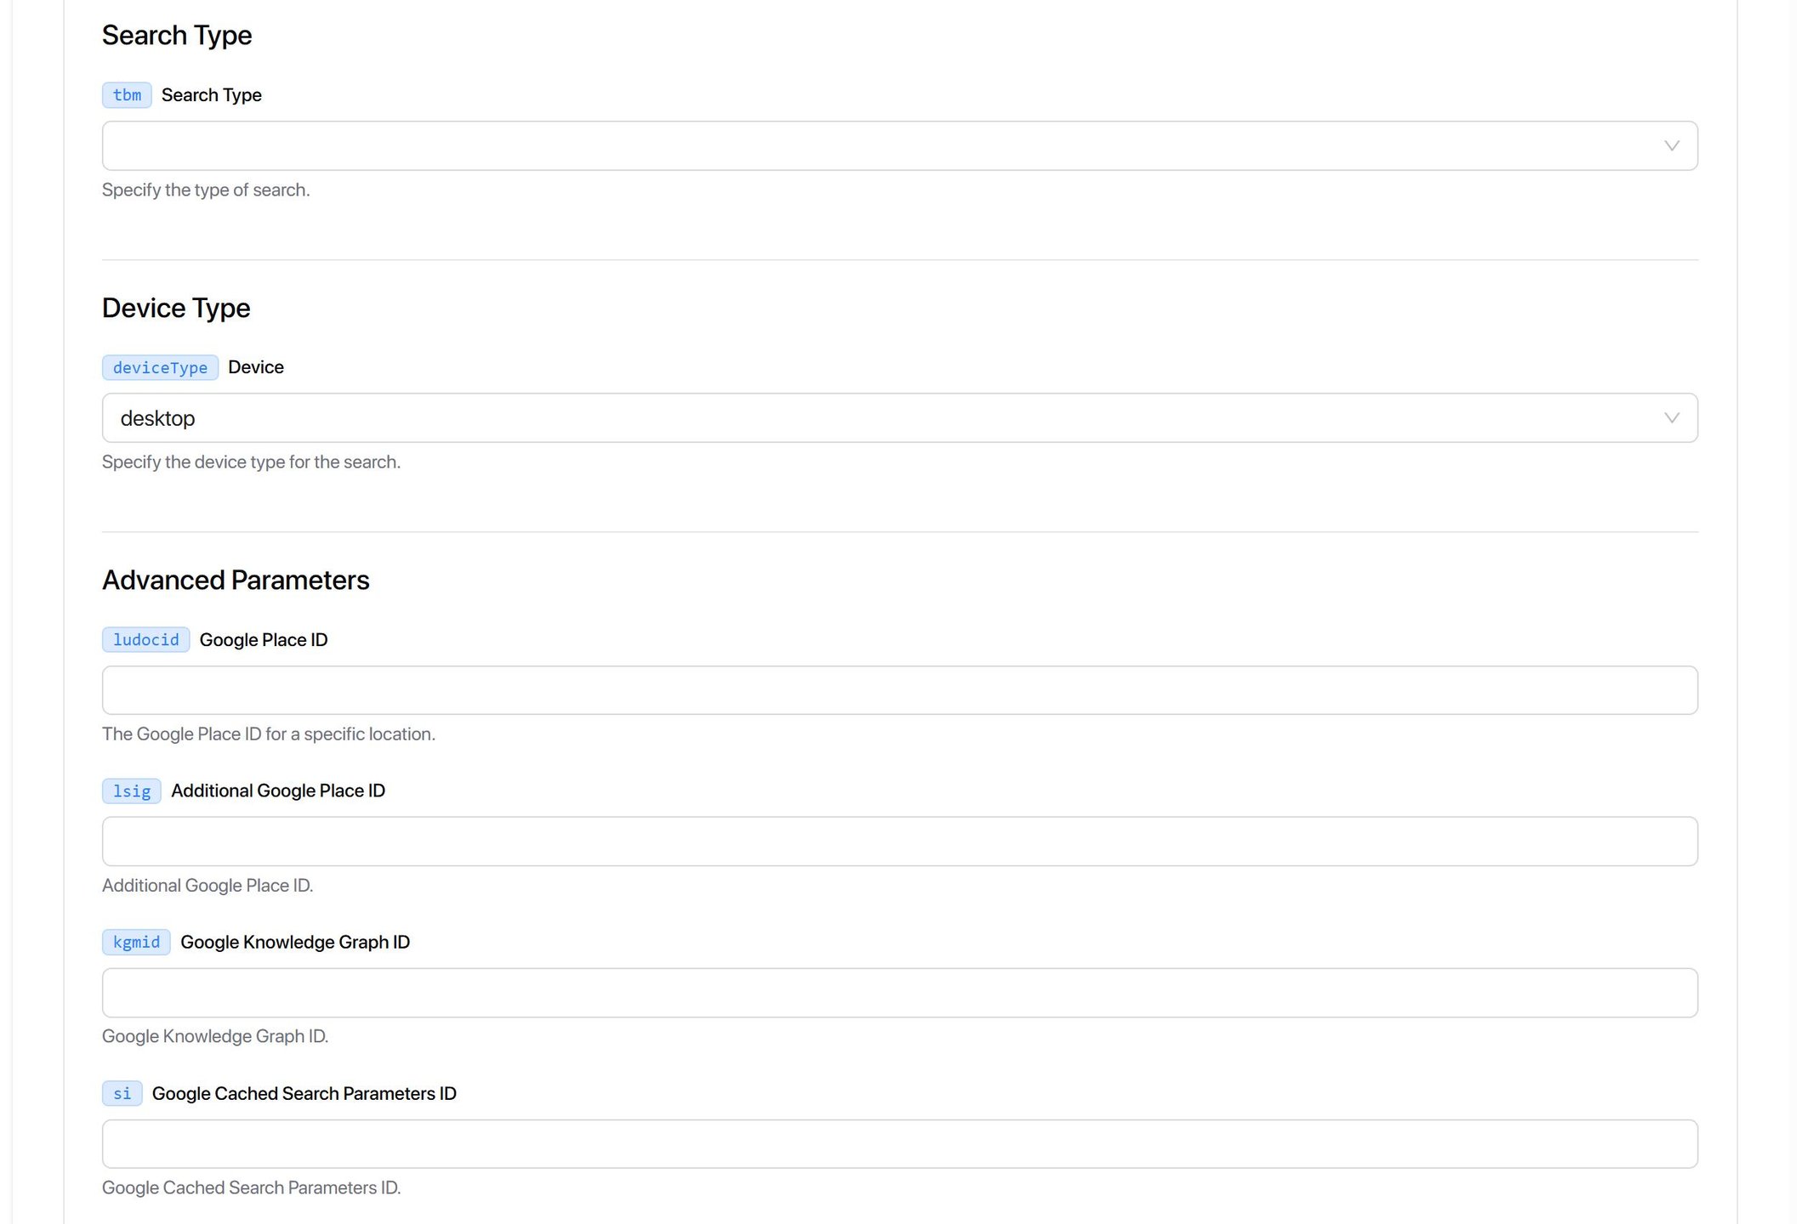Image resolution: width=1797 pixels, height=1224 pixels.
Task: Click the kgmid parameter tag
Action: [136, 942]
